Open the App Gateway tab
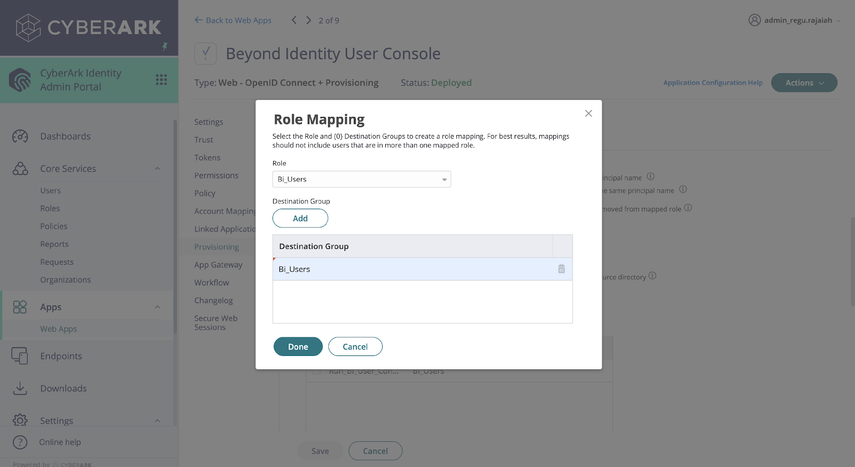Screen dimensions: 855x467 coord(219,265)
